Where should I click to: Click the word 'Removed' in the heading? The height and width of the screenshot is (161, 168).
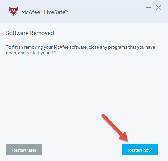pos(42,33)
